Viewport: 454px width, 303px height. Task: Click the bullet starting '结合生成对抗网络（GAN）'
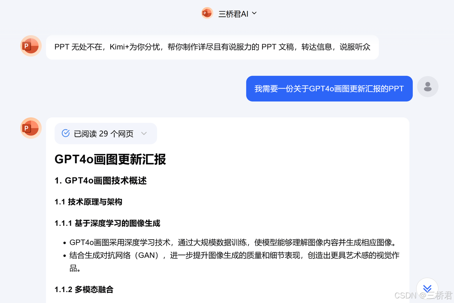pyautogui.click(x=234, y=262)
